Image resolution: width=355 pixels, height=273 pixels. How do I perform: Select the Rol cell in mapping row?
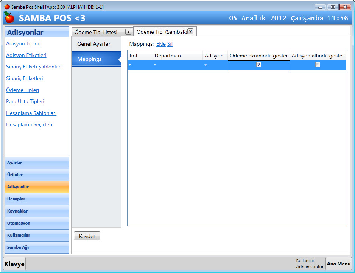tap(140, 65)
